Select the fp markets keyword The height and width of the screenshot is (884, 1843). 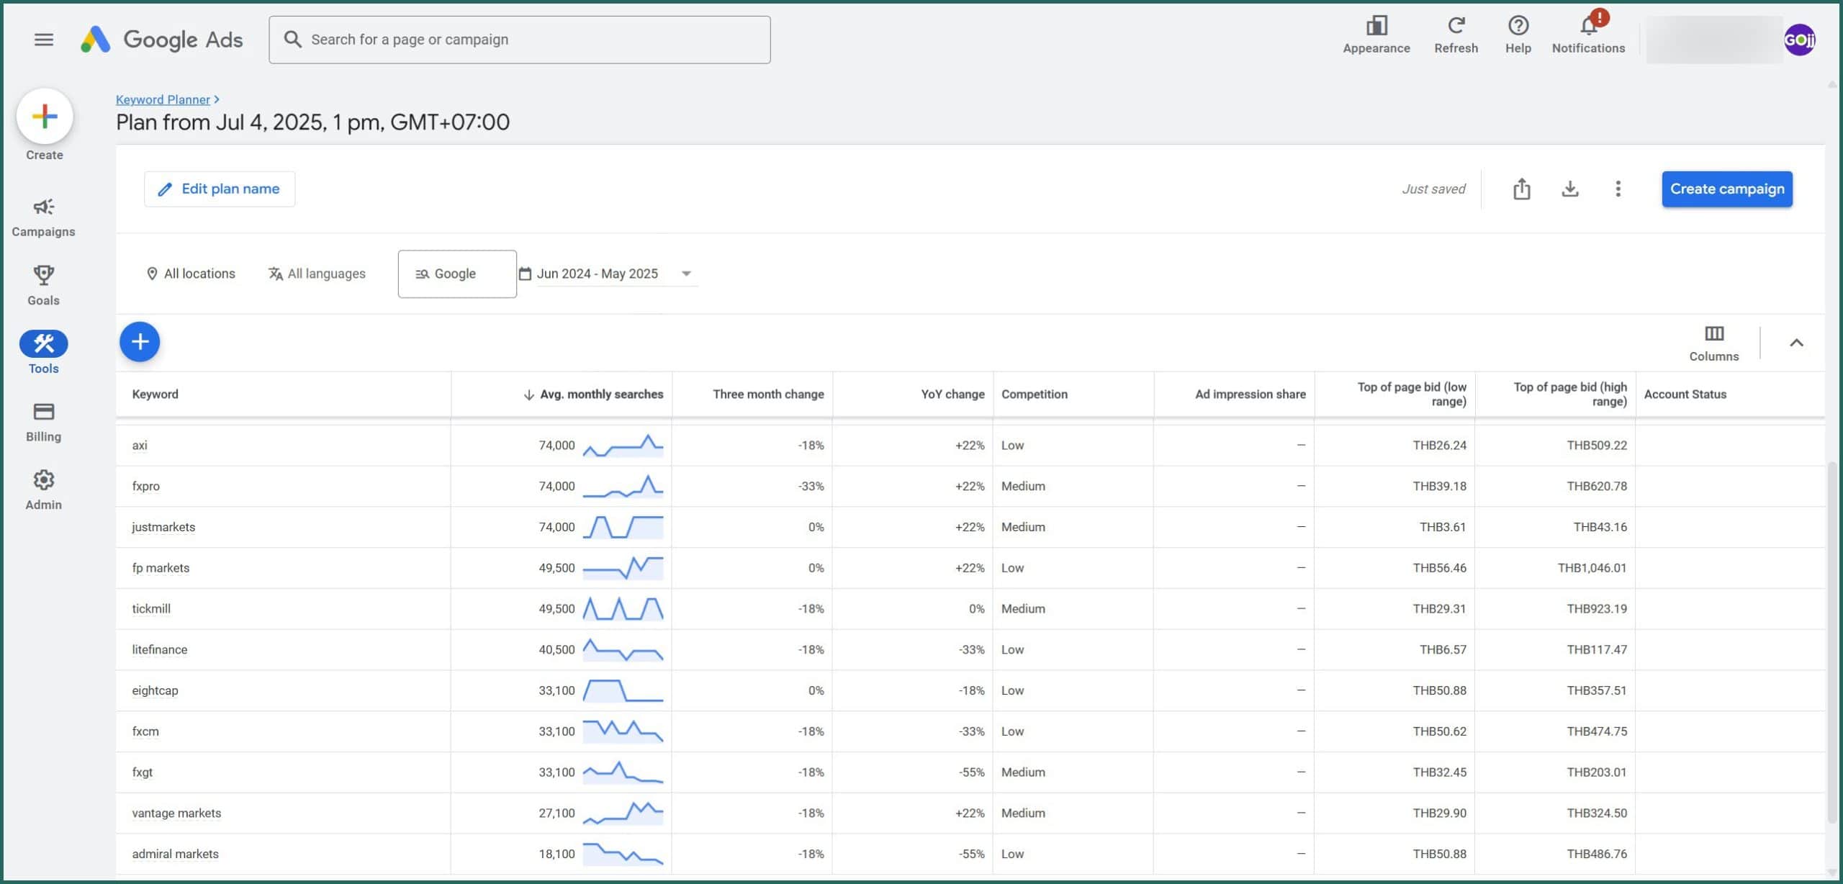[161, 568]
